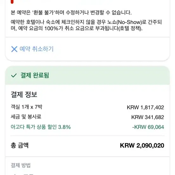This screenshot has width=175, height=175.
Task: Select the 객실 1개 x 7박 row label
Action: pyautogui.click(x=27, y=107)
